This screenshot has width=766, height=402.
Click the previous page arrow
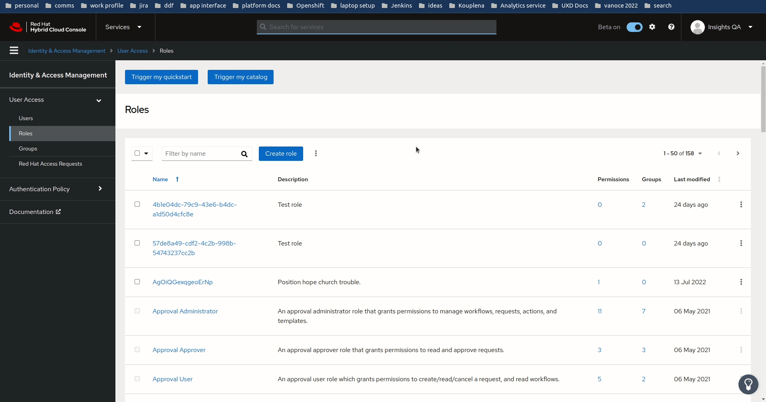pos(719,153)
